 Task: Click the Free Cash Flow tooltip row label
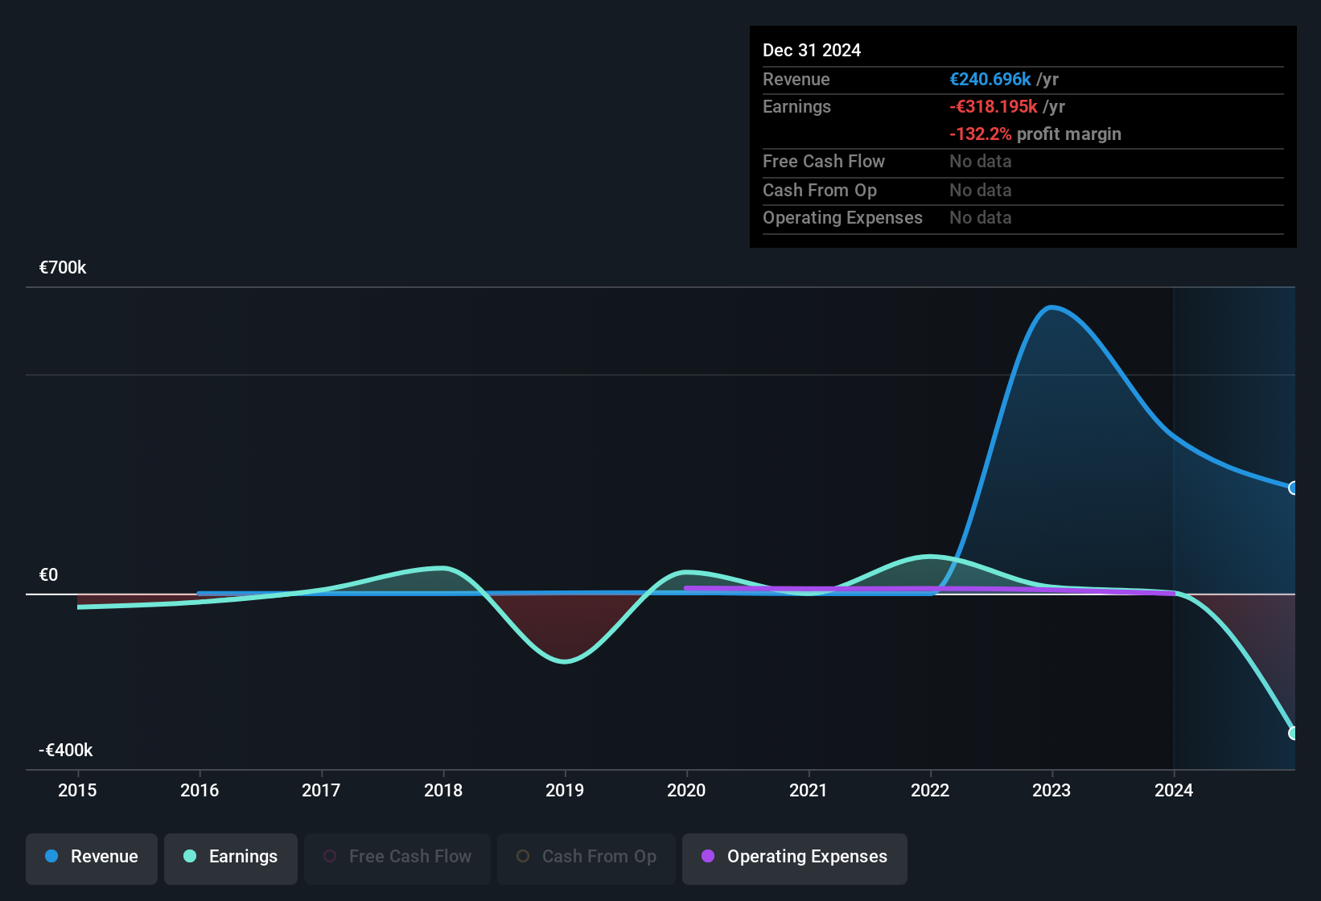824,161
